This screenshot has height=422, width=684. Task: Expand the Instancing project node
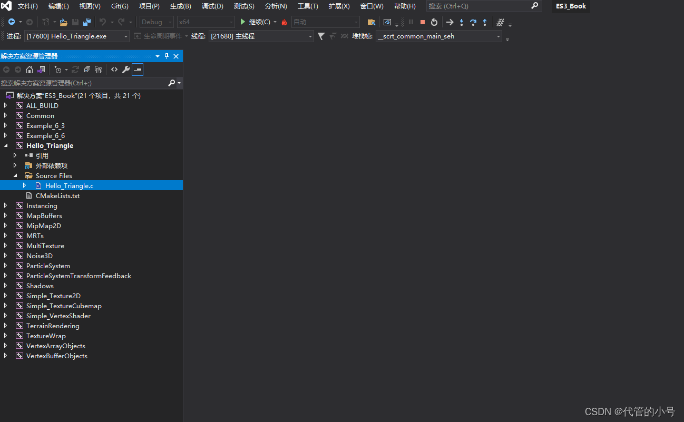[4, 205]
